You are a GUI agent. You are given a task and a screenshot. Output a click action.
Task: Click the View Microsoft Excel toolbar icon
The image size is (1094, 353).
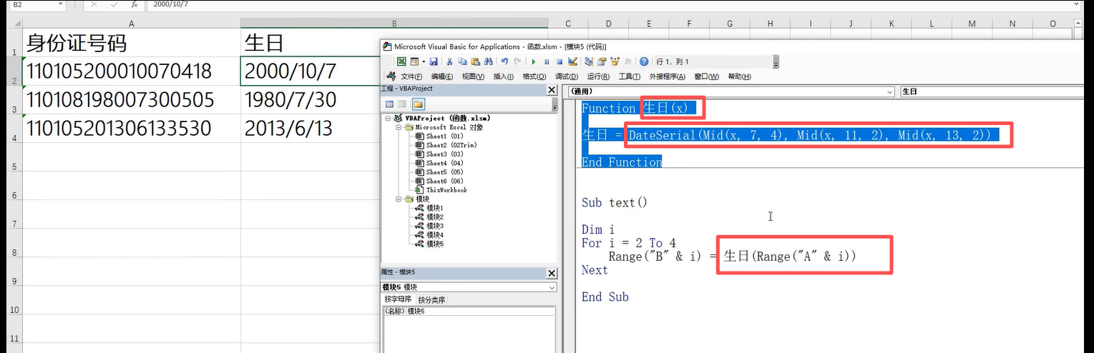tap(401, 61)
